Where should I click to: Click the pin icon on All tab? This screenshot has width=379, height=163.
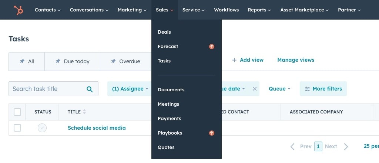[22, 61]
